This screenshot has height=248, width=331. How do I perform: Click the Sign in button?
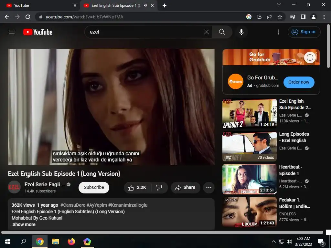point(304,32)
